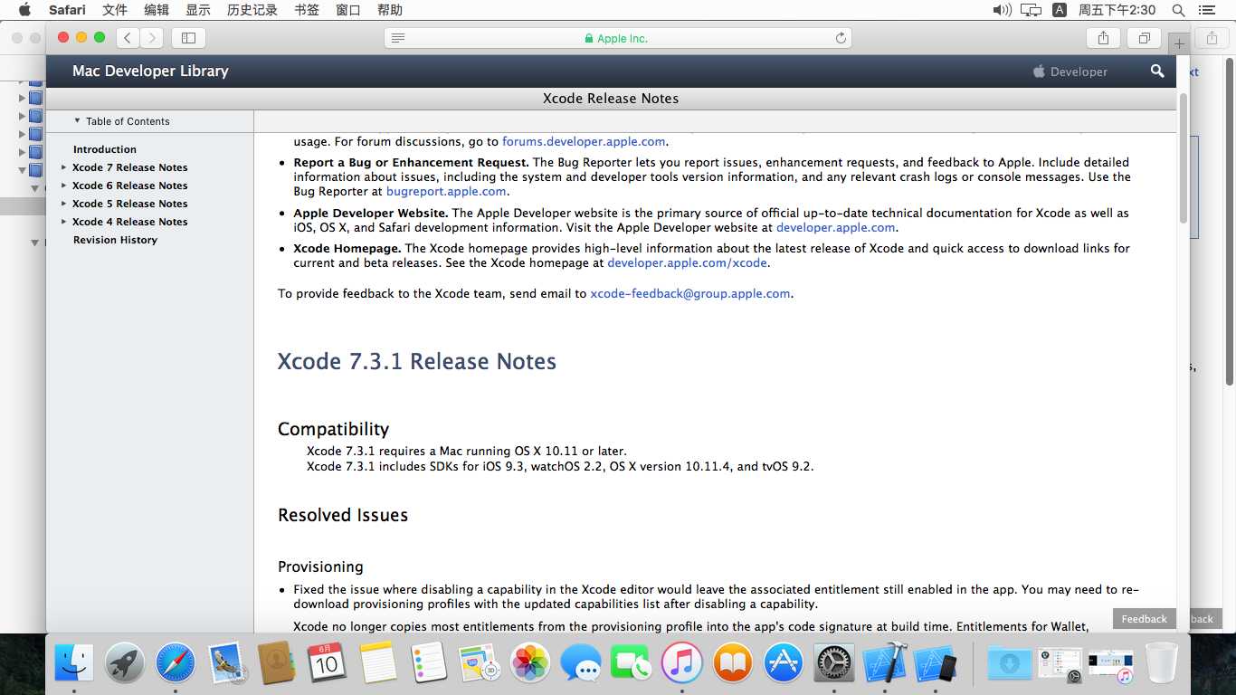Select Introduction in the contents list
The width and height of the screenshot is (1236, 695).
pyautogui.click(x=105, y=149)
